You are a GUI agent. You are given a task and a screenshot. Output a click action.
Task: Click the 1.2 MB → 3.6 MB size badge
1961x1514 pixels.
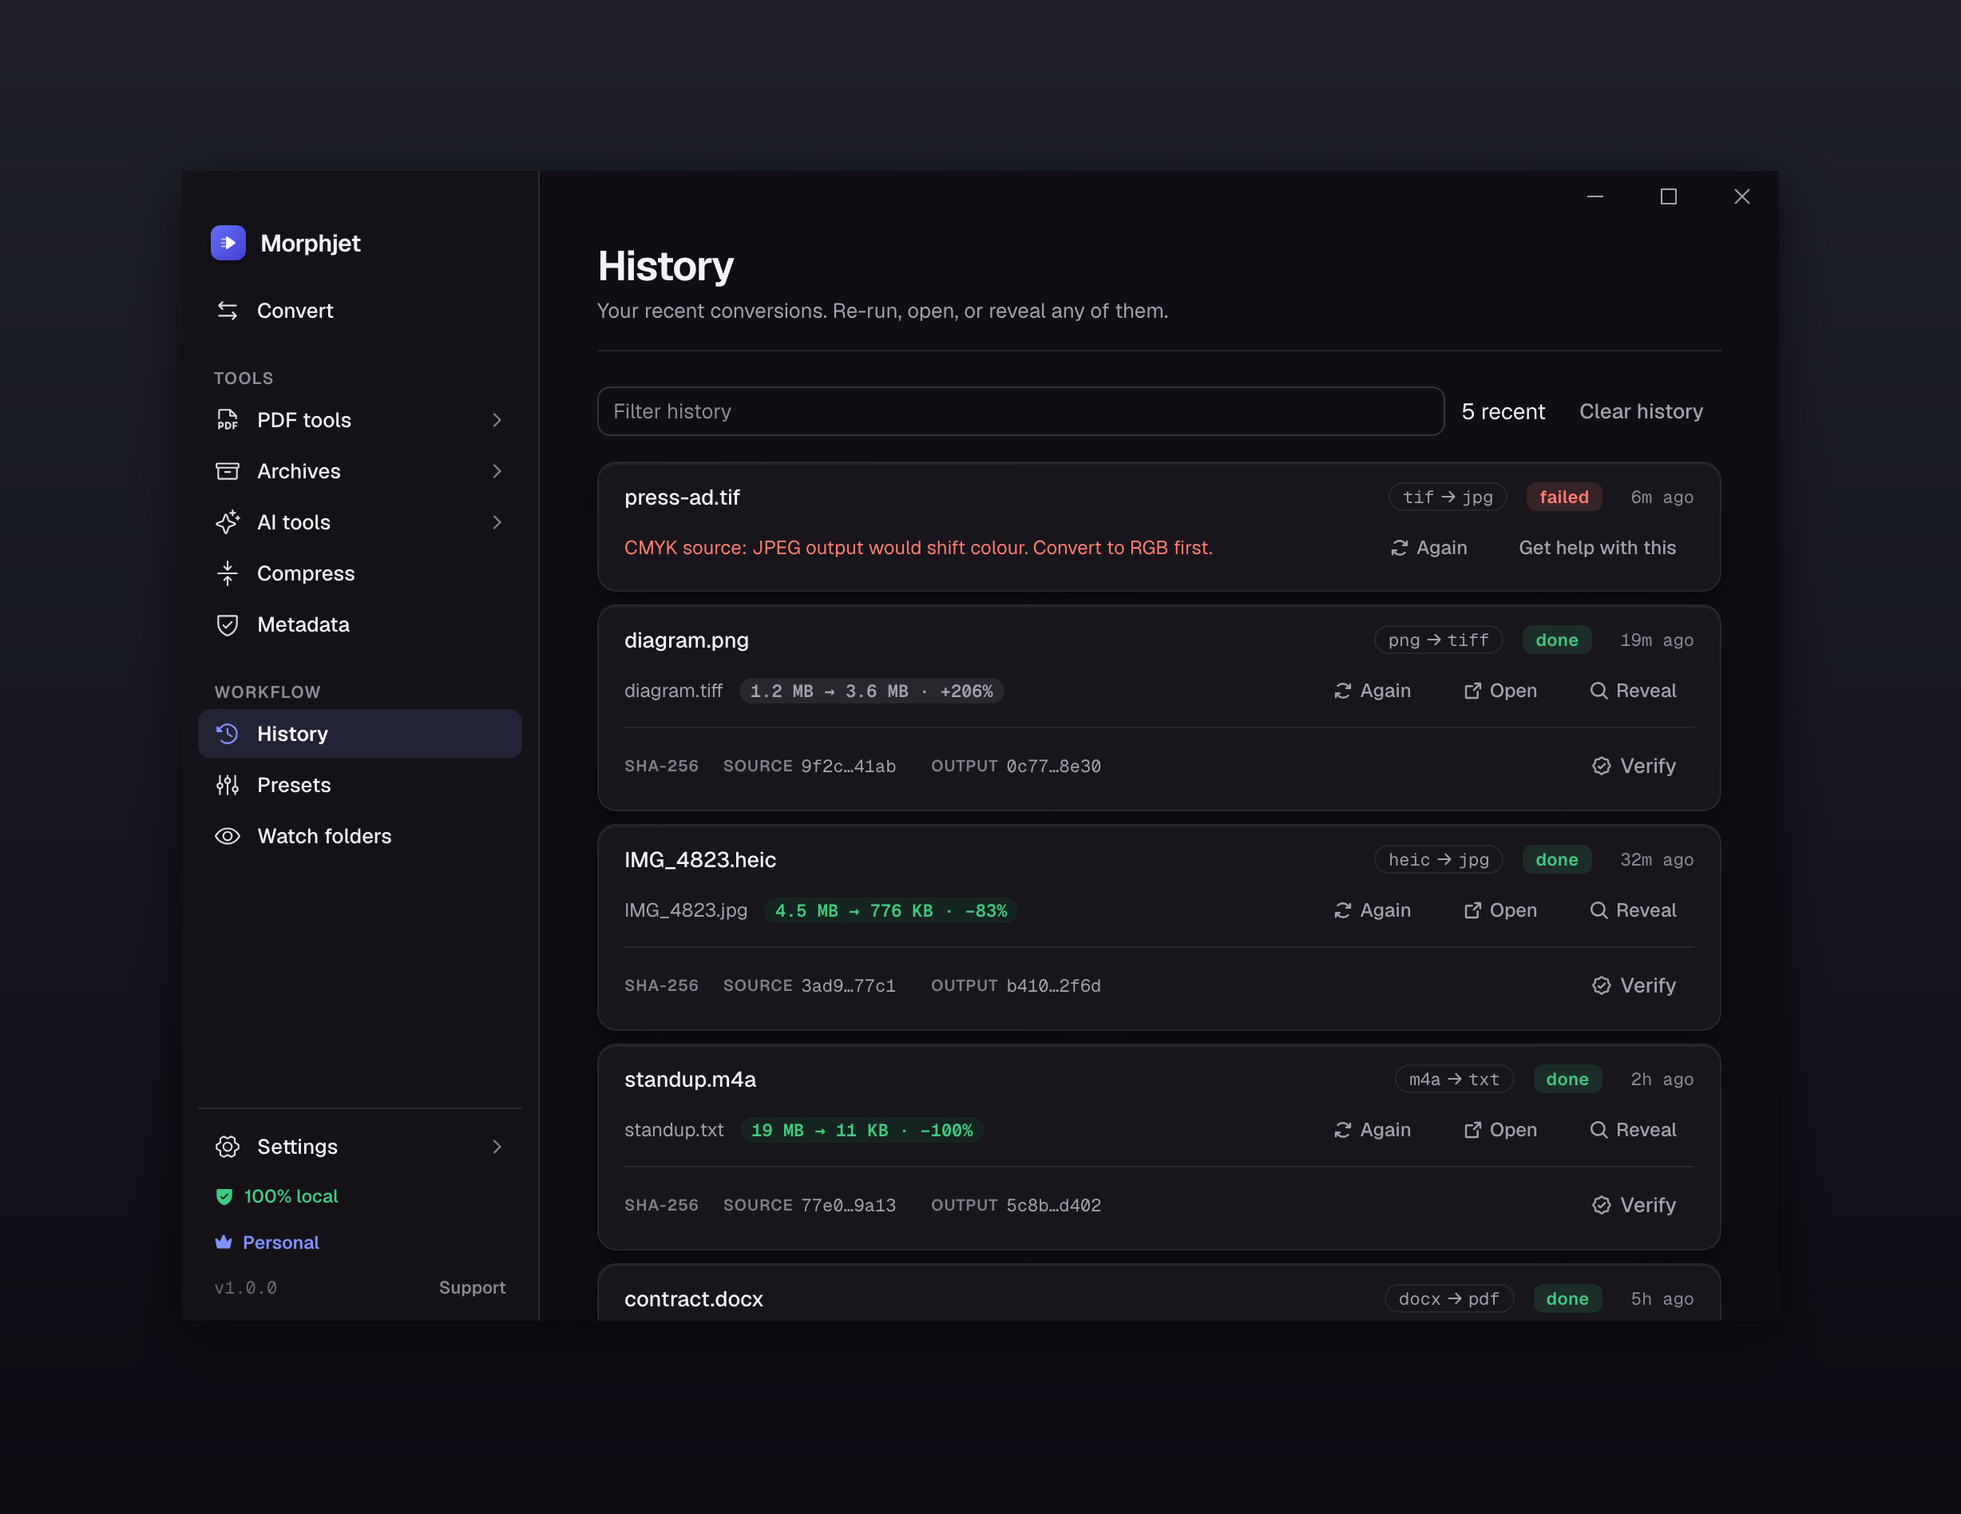pos(871,691)
